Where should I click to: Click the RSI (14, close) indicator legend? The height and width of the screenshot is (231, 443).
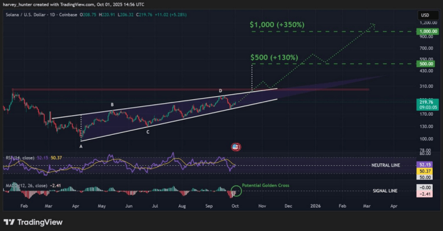click(x=20, y=158)
